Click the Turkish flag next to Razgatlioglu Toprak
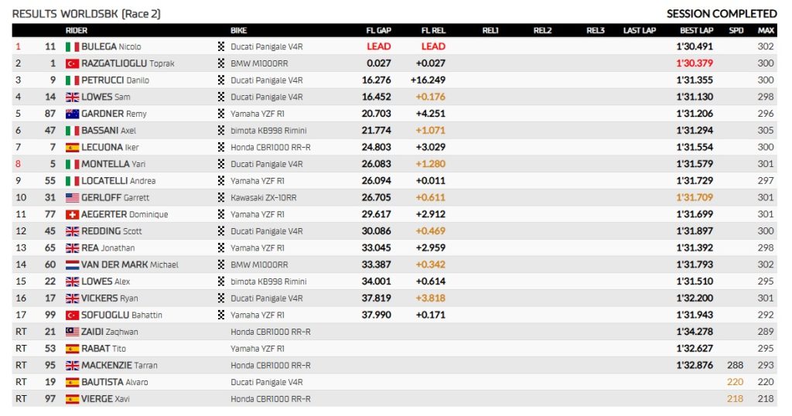The width and height of the screenshot is (792, 416). [72, 63]
